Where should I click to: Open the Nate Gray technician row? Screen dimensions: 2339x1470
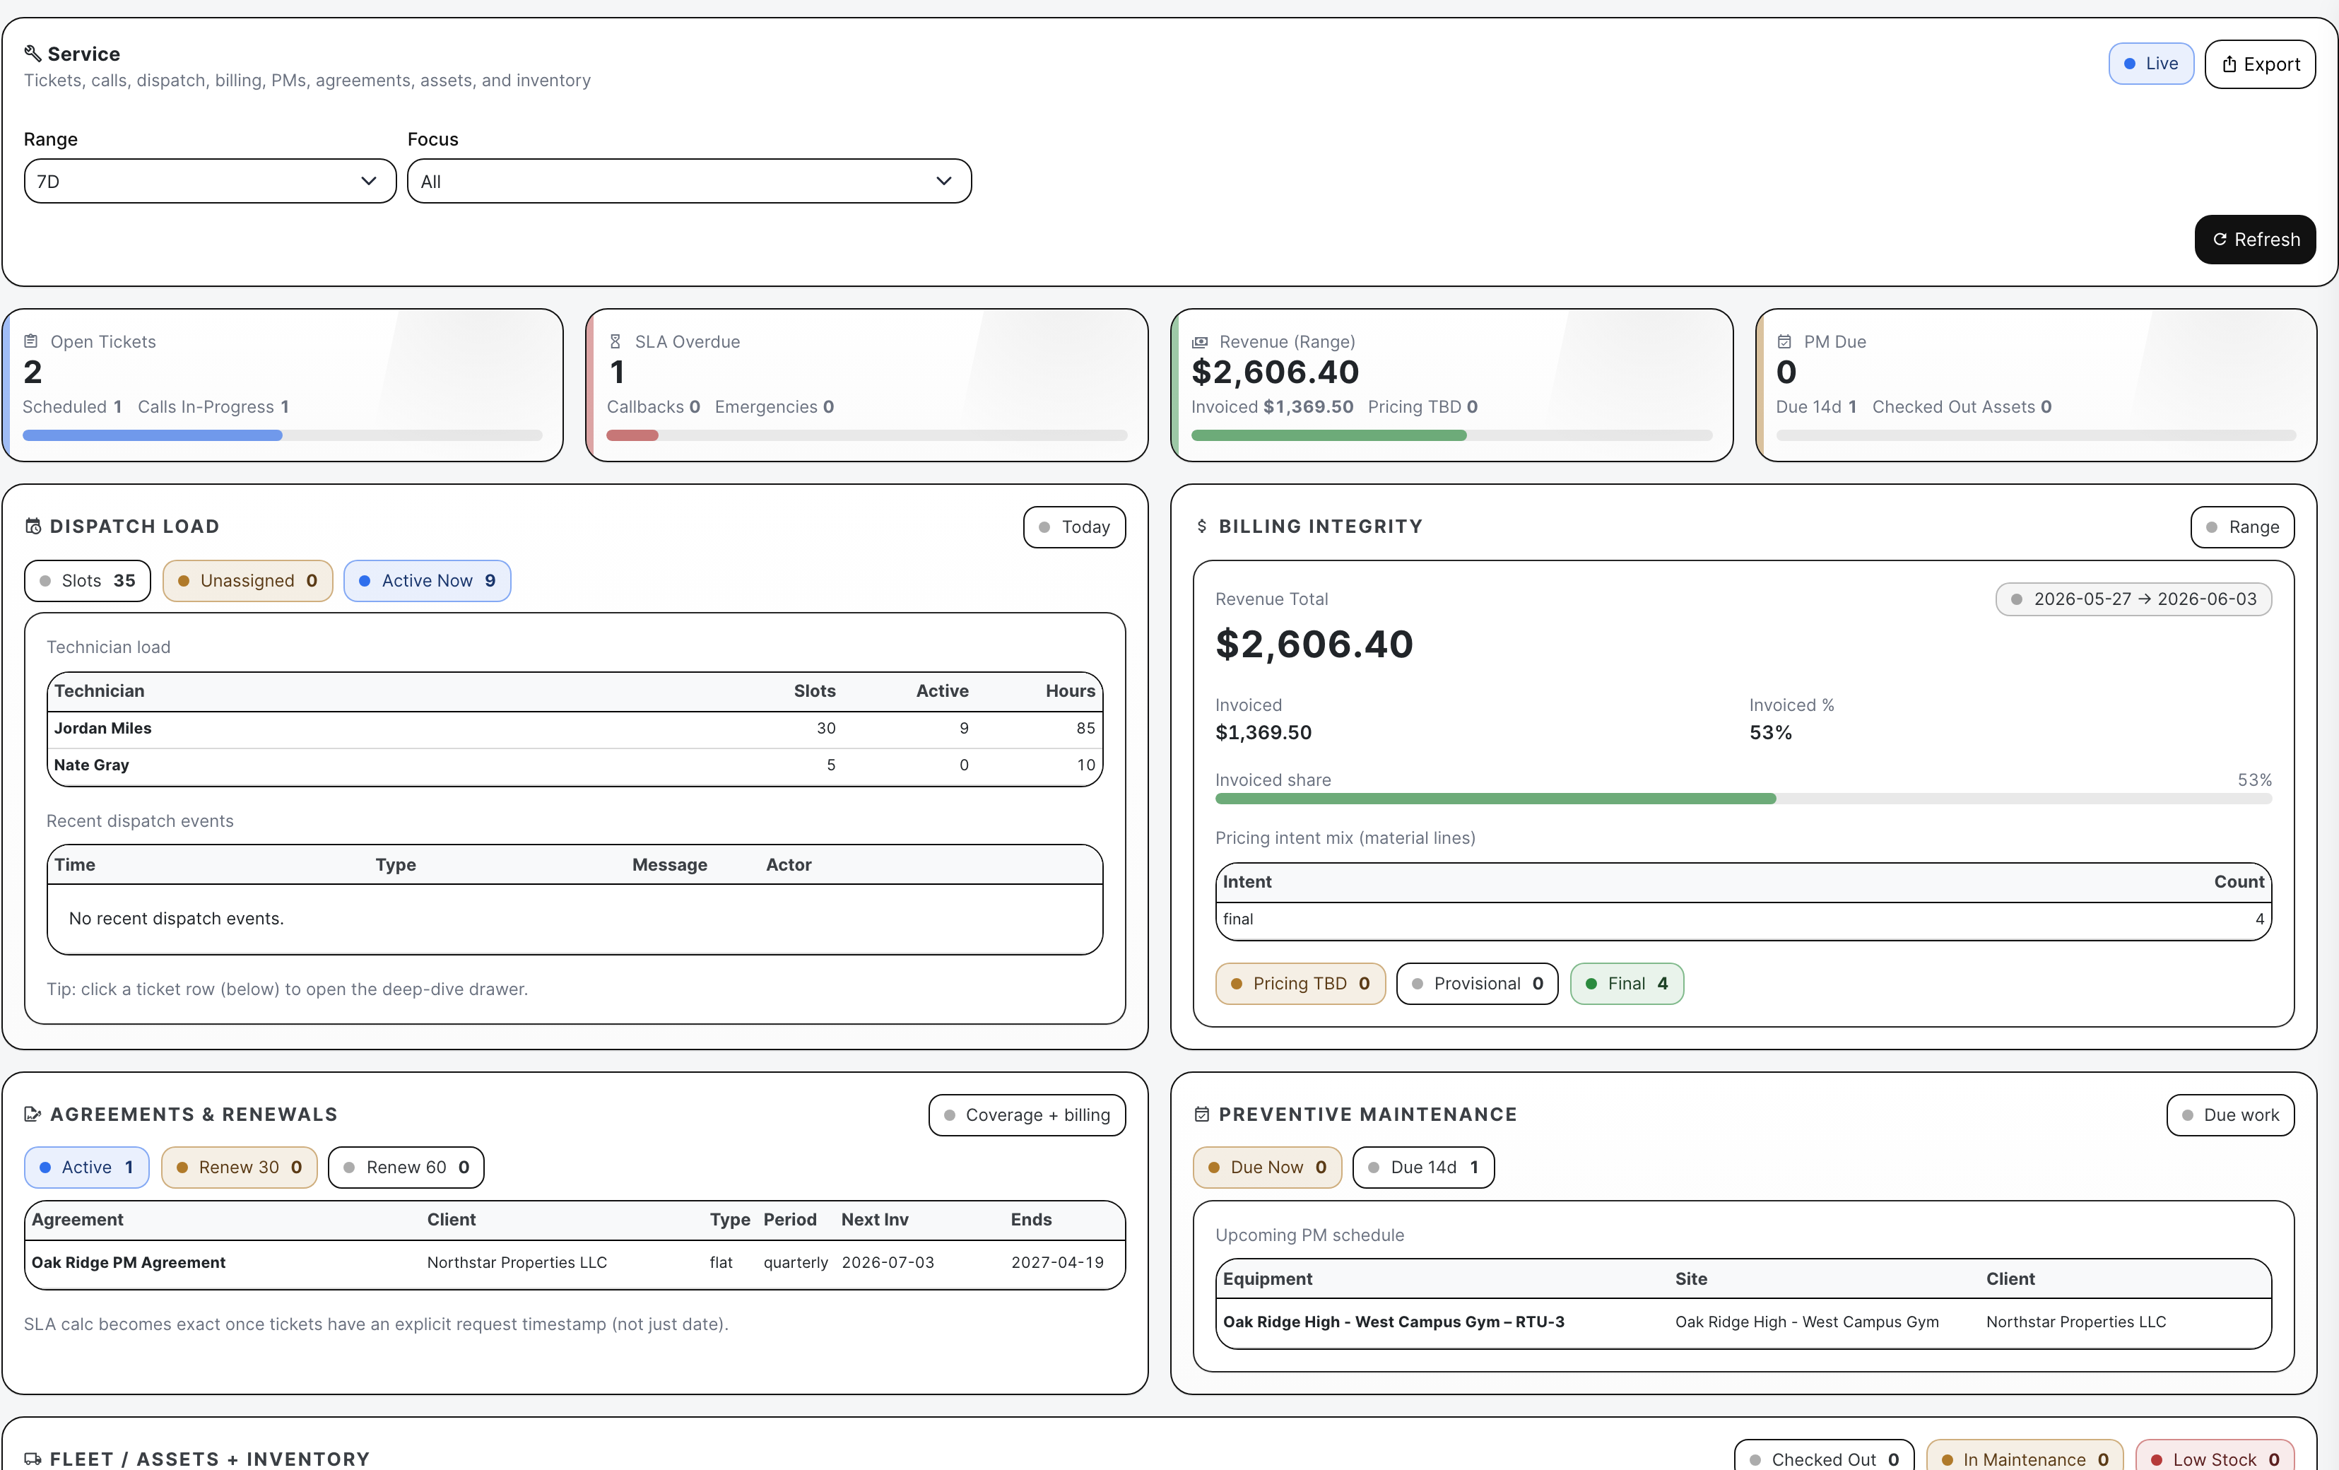tap(575, 765)
